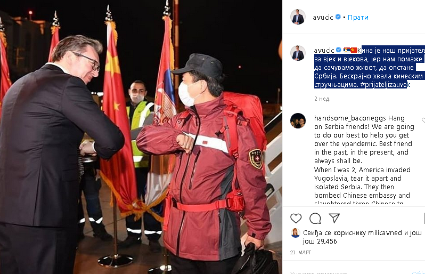Click the main post photo
The image size is (425, 274).
[141, 137]
